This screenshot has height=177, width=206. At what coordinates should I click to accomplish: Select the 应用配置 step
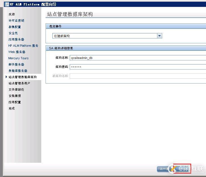pos(15,102)
